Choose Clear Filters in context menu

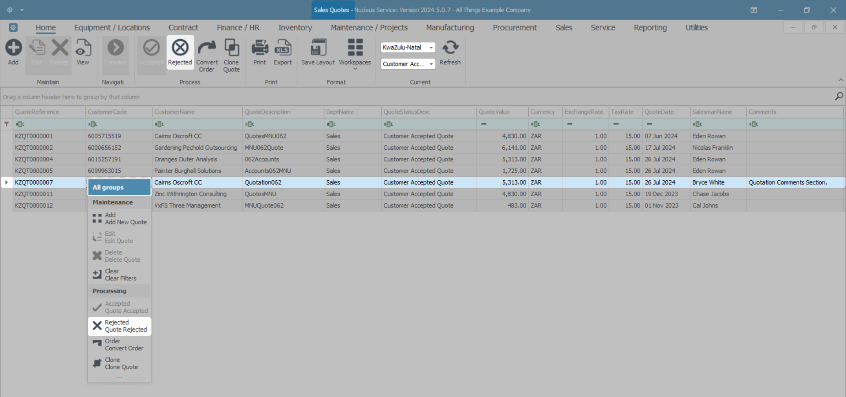click(119, 275)
